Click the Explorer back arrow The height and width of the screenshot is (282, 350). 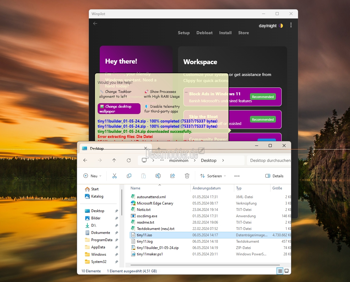[x=85, y=160]
